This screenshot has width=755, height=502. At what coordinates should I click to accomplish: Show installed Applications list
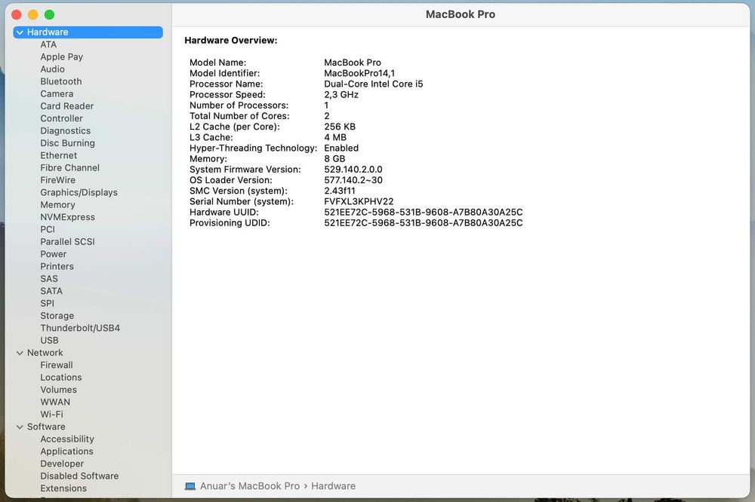point(66,451)
